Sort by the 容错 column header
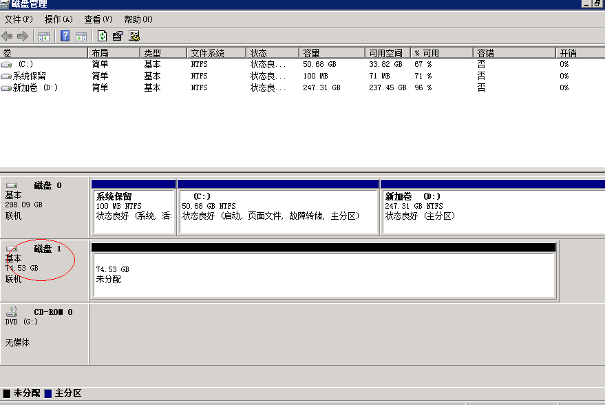Viewport: 605px width, 405px height. pos(514,53)
